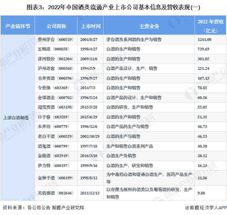Screen dimensions: 227x215
Task: Click listing date 1998/8/12
Action: coord(89,178)
